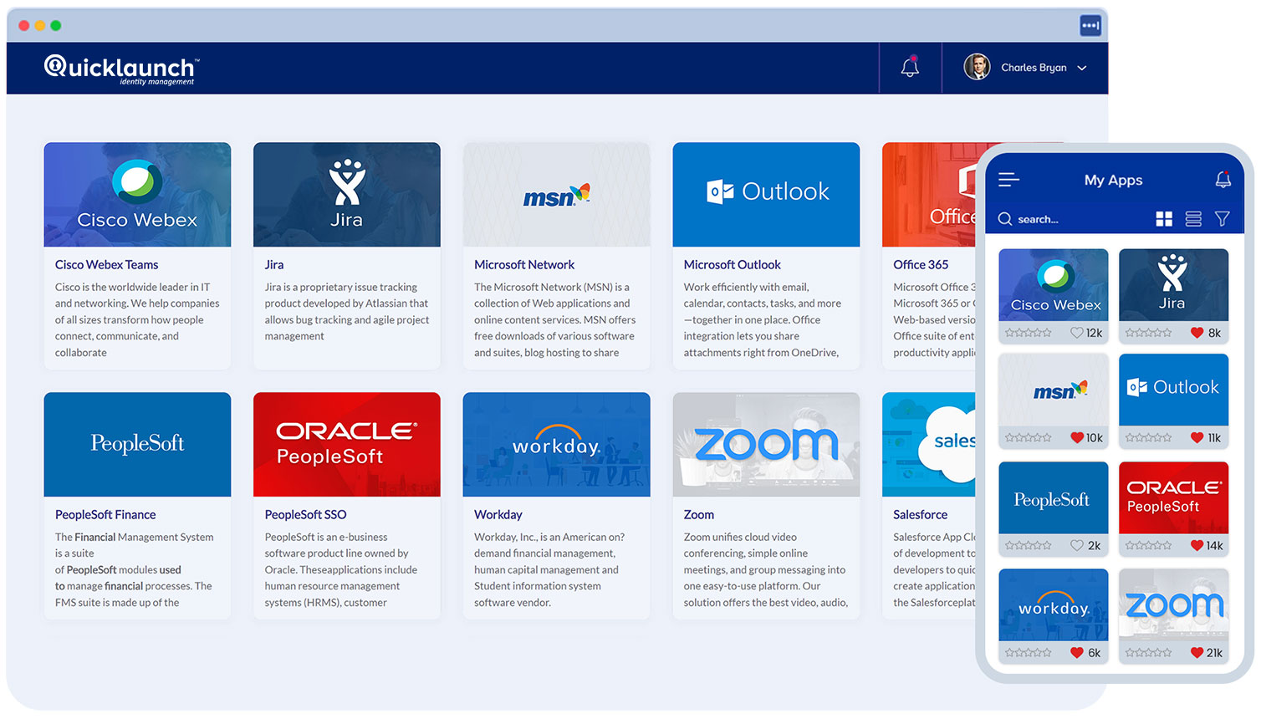Screen dimensions: 1261x719
Task: Click the Charles Bryan profile avatar
Action: [977, 67]
